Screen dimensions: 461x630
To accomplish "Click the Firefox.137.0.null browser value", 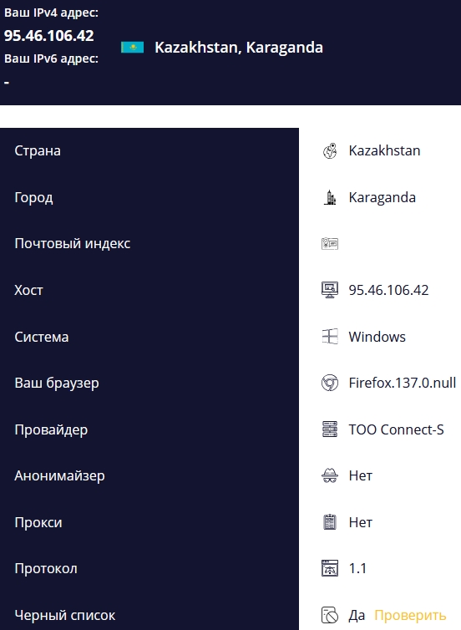I will (403, 383).
